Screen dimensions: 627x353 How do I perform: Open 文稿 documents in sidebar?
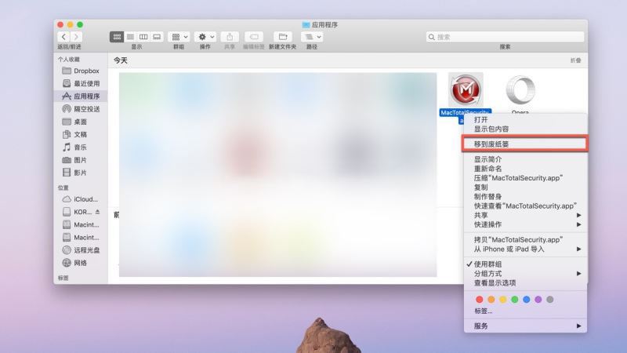pyautogui.click(x=81, y=135)
